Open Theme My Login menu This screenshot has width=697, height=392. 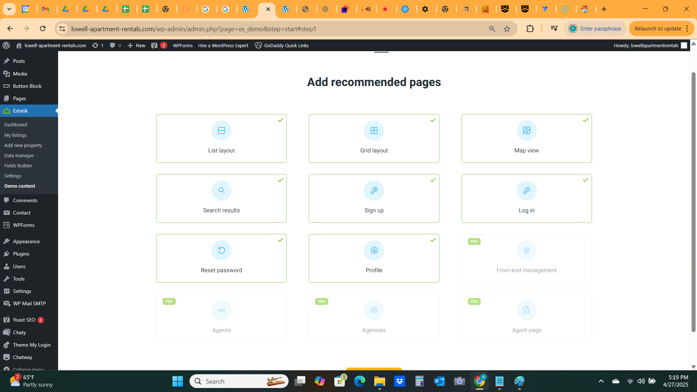[29, 345]
